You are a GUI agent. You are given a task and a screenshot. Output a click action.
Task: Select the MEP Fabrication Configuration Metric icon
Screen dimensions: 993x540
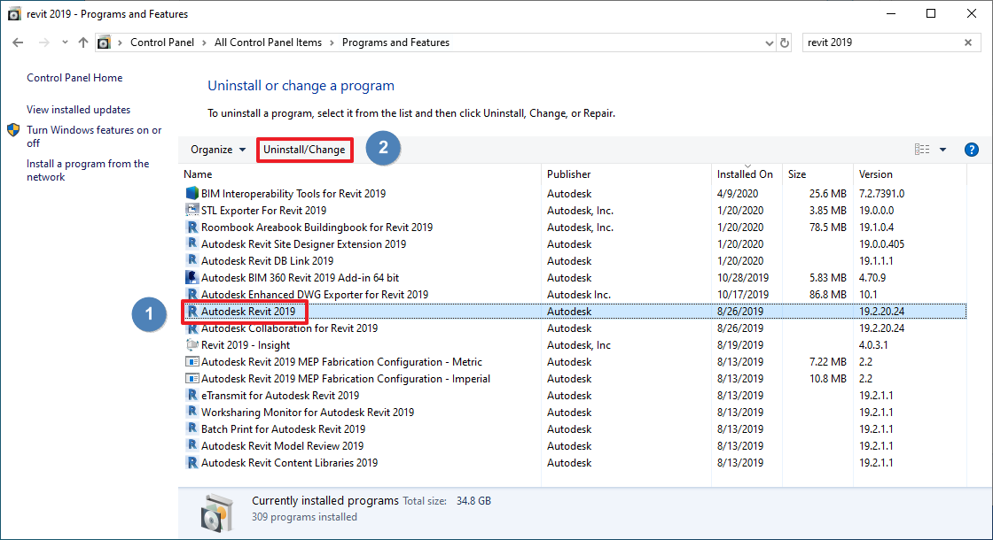click(x=191, y=361)
